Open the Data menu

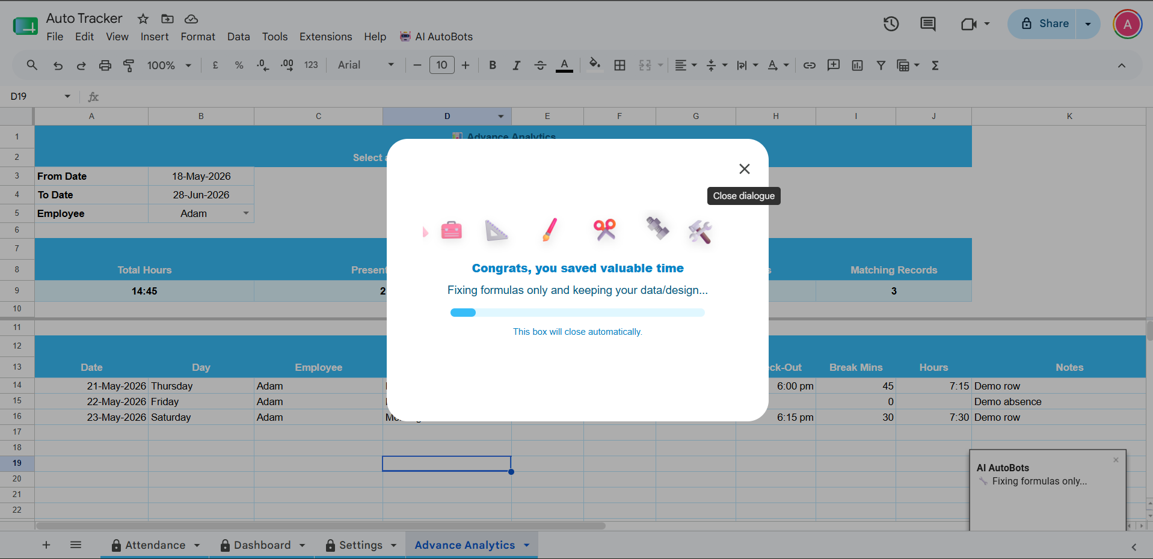point(238,37)
